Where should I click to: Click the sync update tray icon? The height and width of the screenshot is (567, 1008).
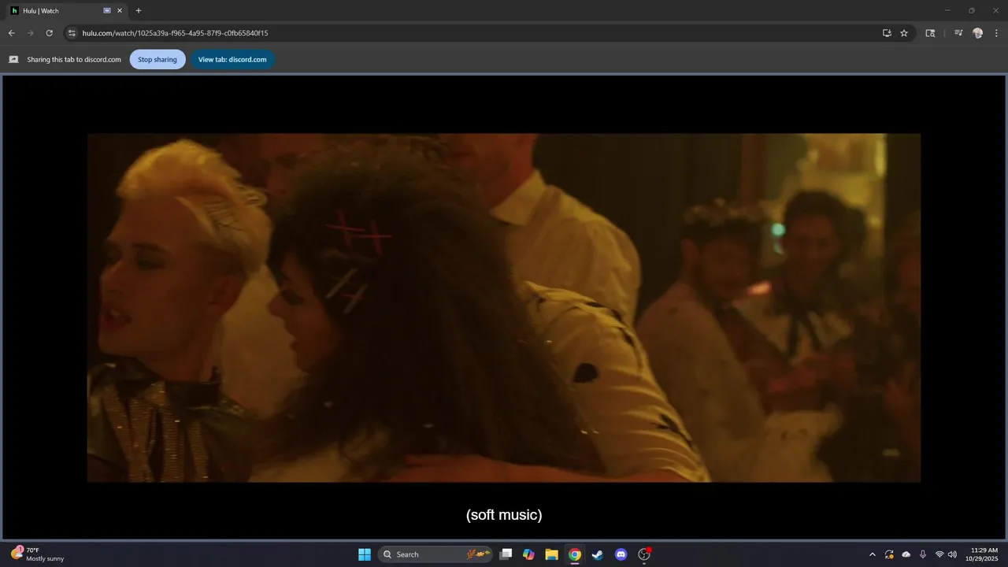click(x=889, y=554)
